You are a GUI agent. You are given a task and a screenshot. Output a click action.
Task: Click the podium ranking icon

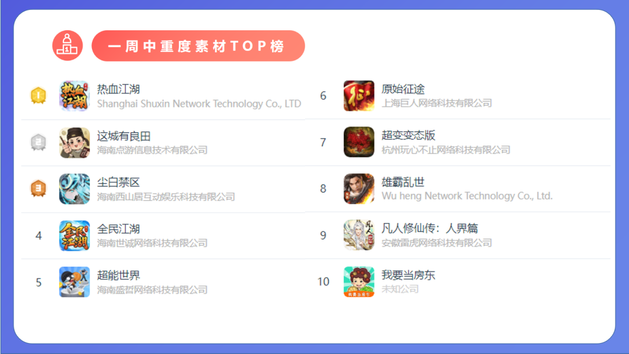coord(68,45)
